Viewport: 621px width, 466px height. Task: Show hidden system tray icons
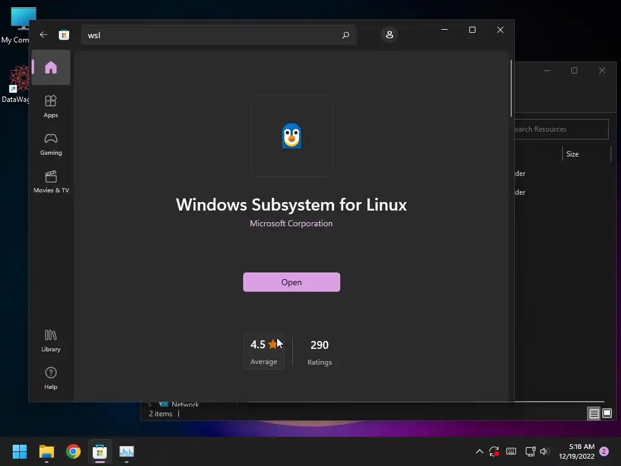point(479,451)
